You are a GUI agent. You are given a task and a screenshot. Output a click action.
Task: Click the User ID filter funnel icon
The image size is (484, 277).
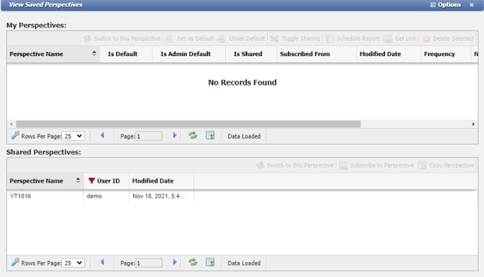pyautogui.click(x=91, y=181)
